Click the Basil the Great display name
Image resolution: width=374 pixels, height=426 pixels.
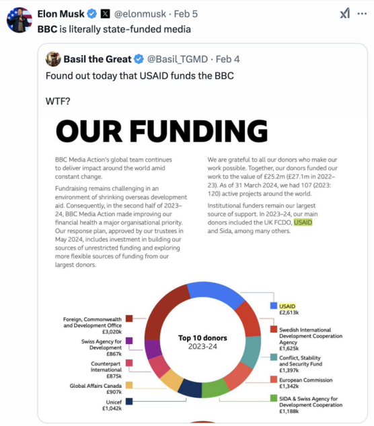pyautogui.click(x=98, y=59)
